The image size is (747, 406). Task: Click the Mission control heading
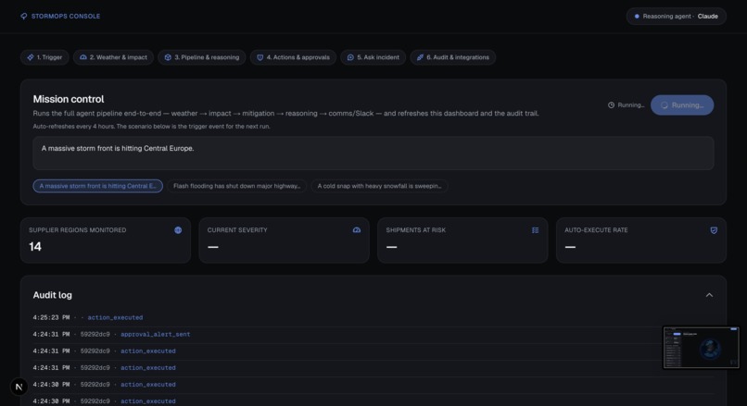[69, 99]
